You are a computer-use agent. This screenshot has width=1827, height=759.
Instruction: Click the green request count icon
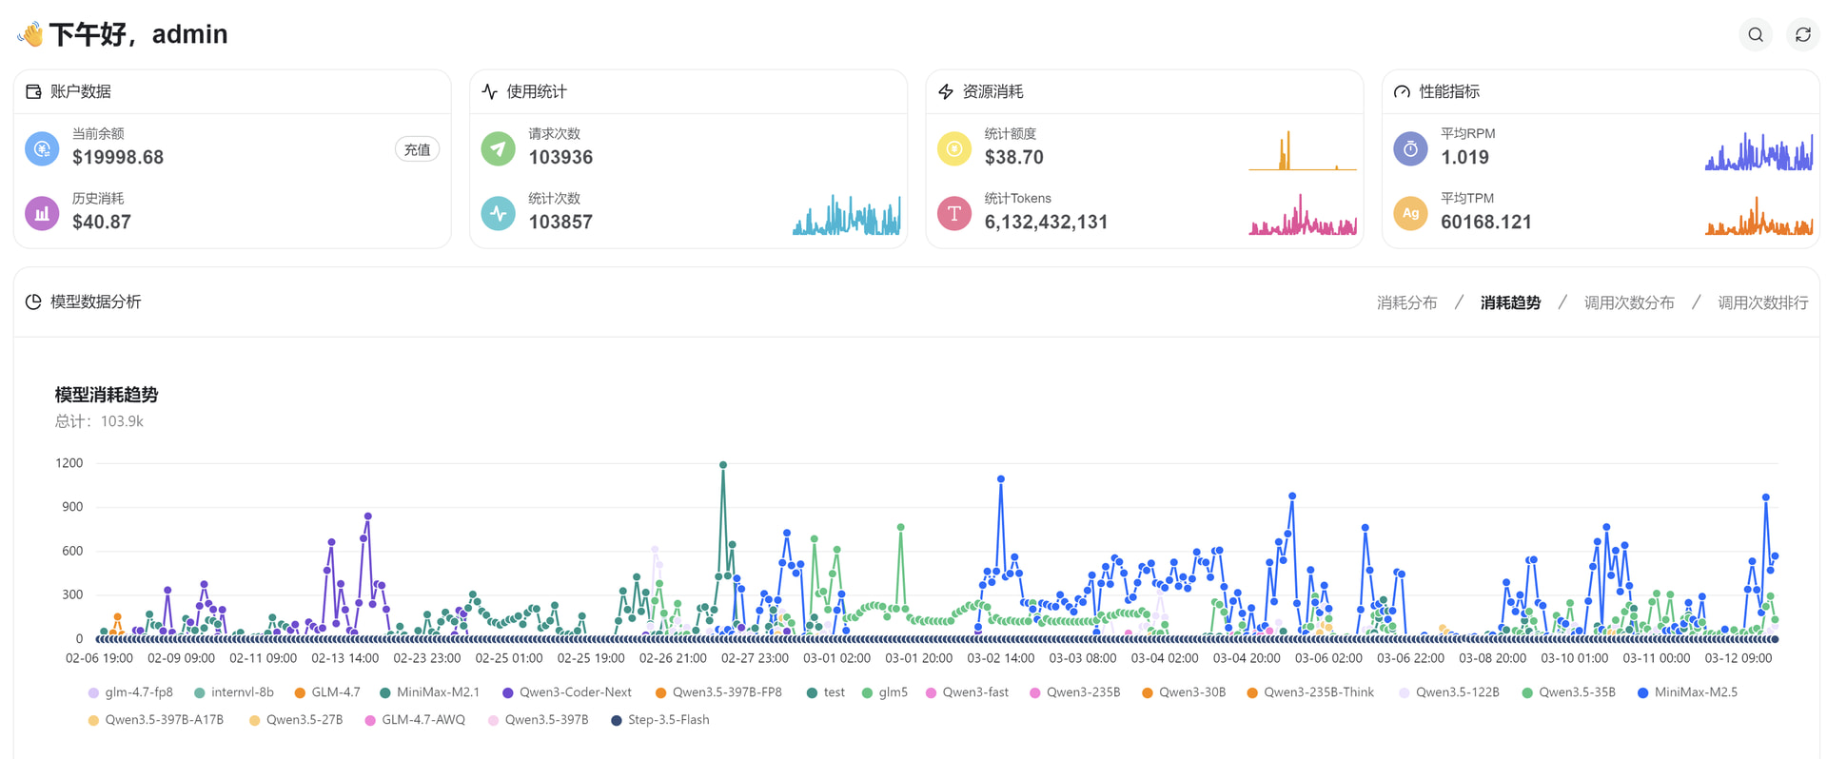click(498, 148)
